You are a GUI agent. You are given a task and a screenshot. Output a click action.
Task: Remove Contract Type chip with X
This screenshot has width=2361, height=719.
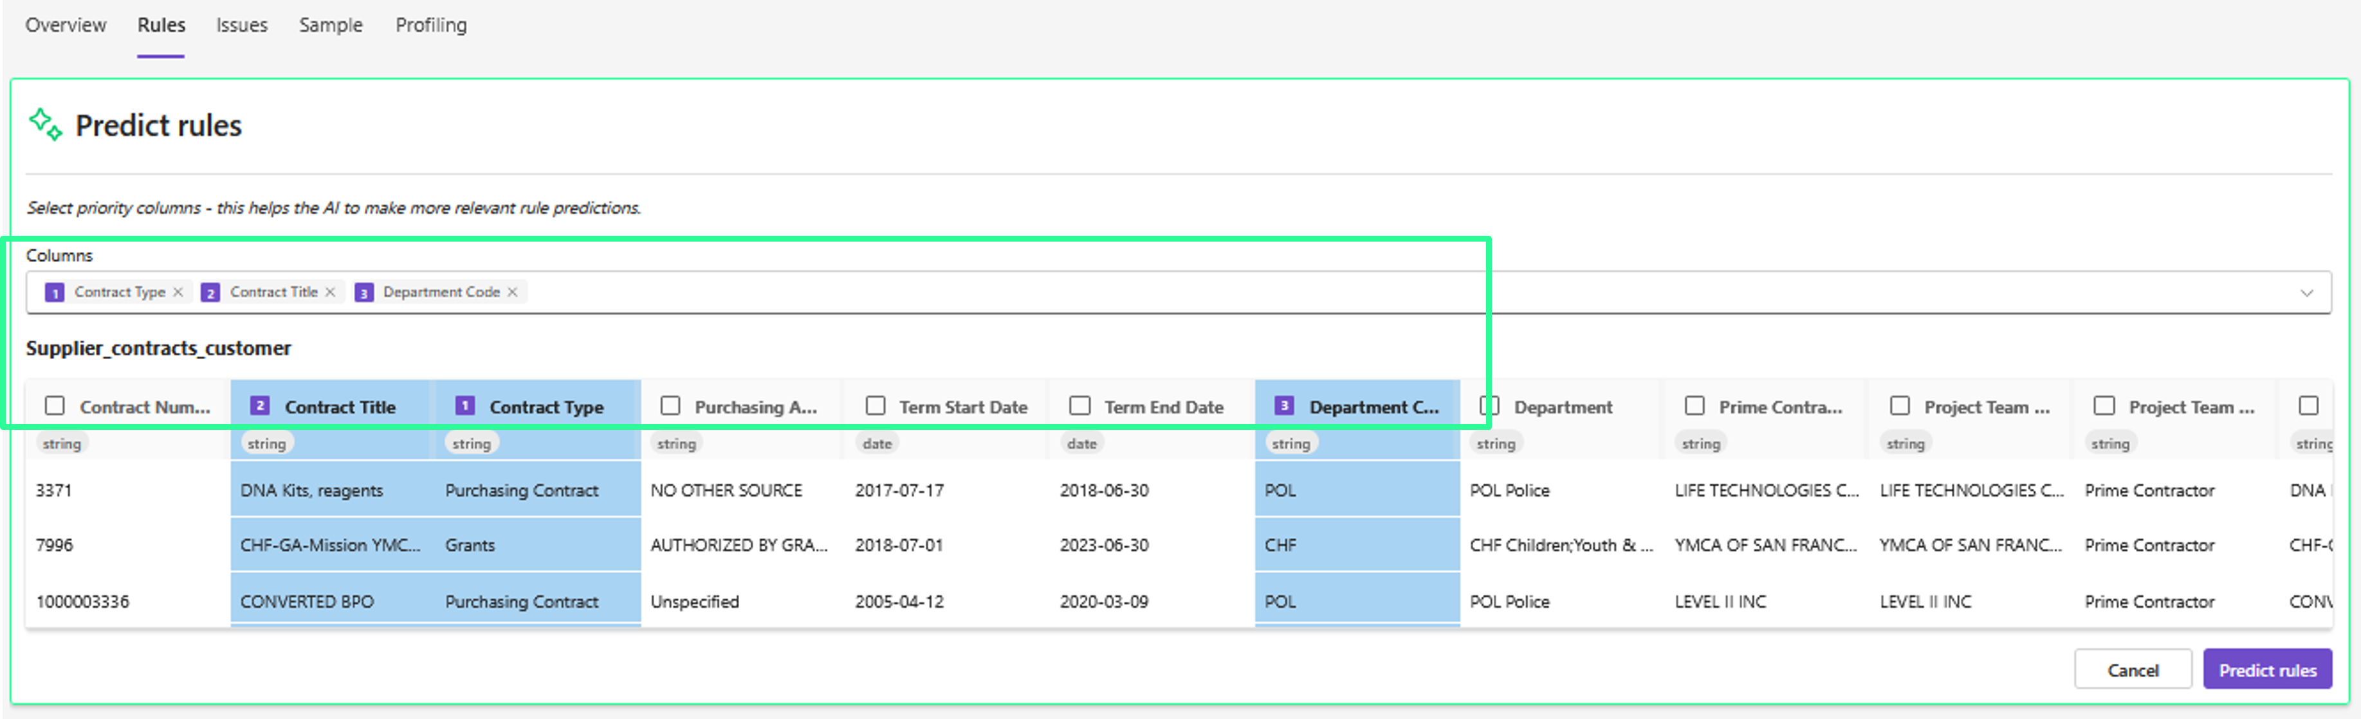(178, 292)
